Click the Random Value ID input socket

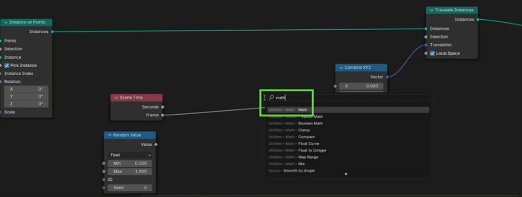pos(104,179)
